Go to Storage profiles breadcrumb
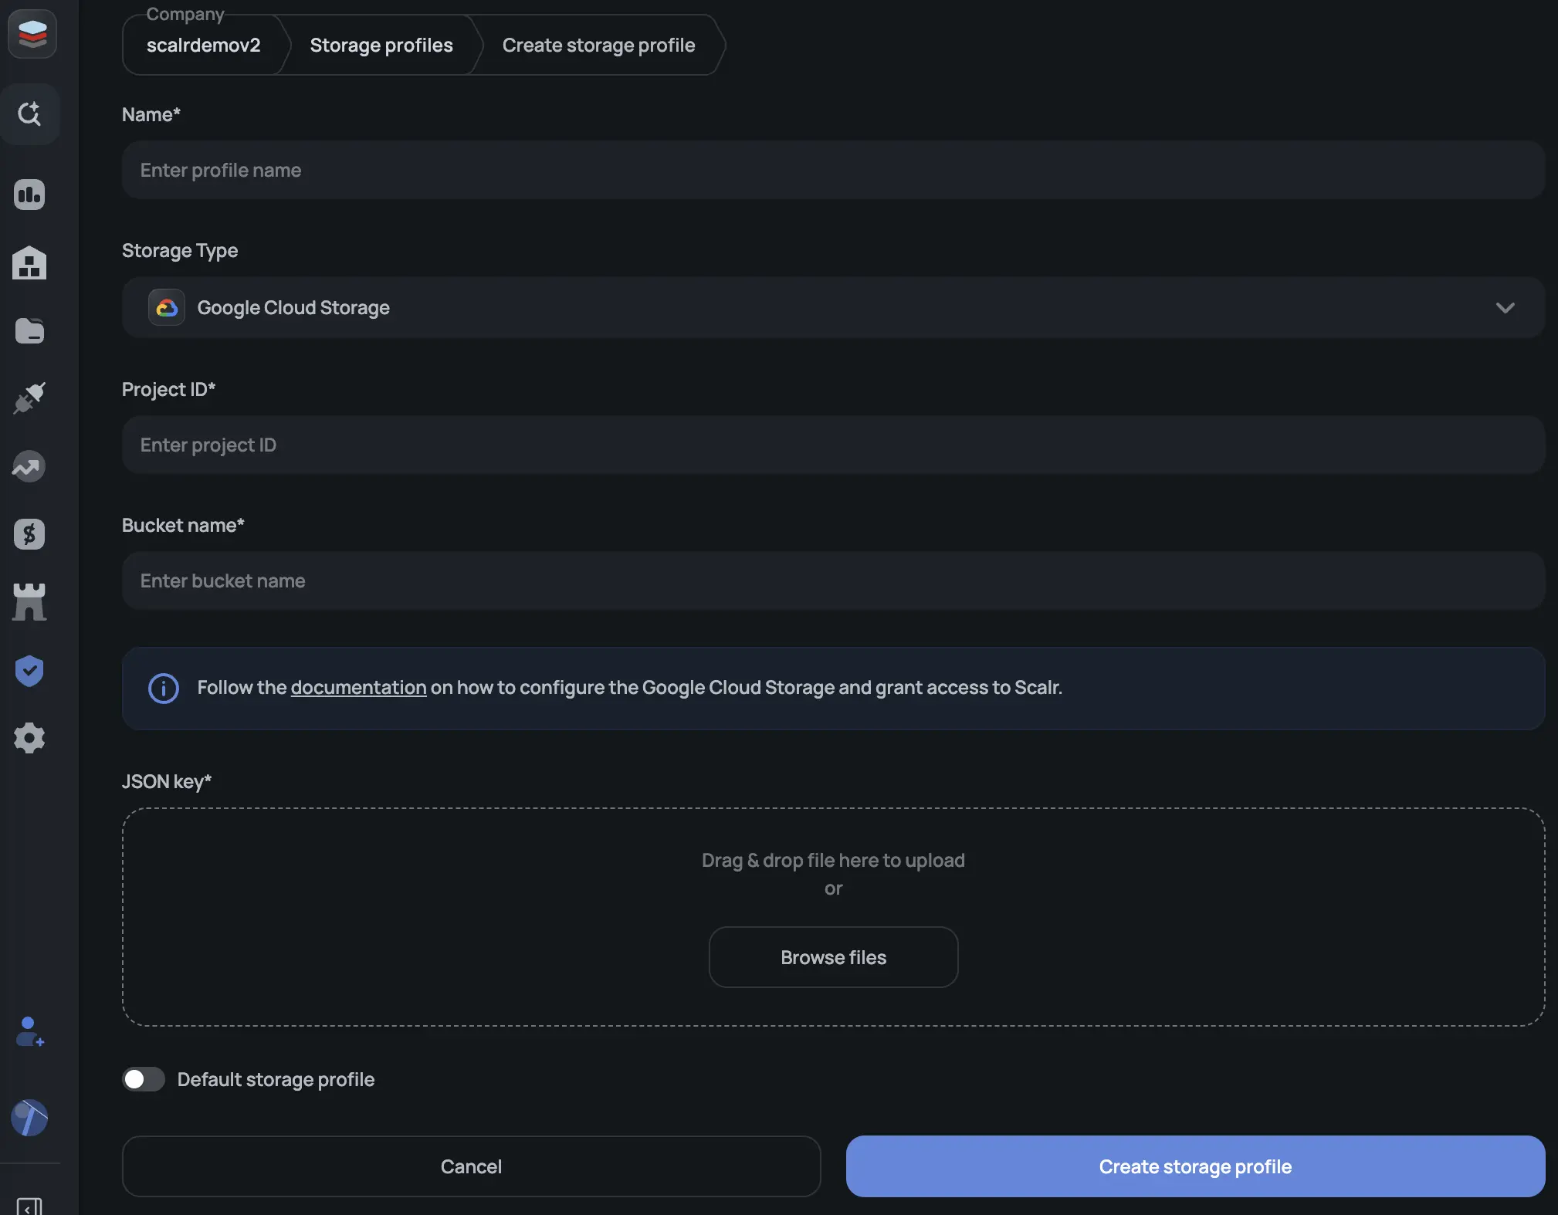The width and height of the screenshot is (1558, 1215). (x=381, y=45)
